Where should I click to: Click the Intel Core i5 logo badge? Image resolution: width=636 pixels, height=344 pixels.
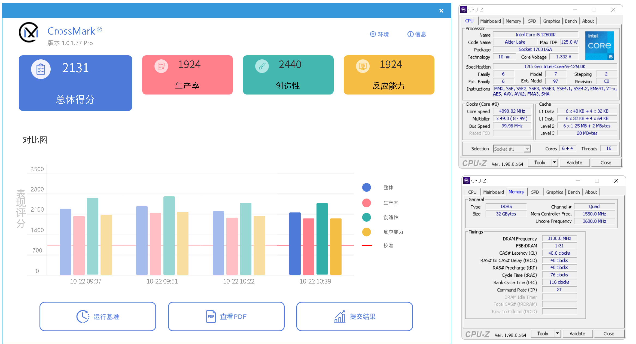(x=600, y=45)
